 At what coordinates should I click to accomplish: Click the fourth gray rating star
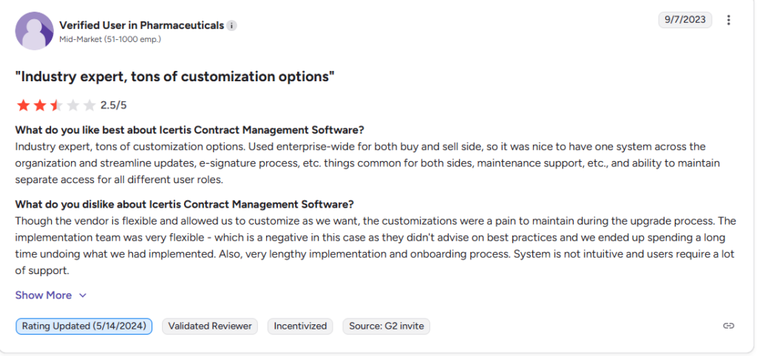(73, 105)
